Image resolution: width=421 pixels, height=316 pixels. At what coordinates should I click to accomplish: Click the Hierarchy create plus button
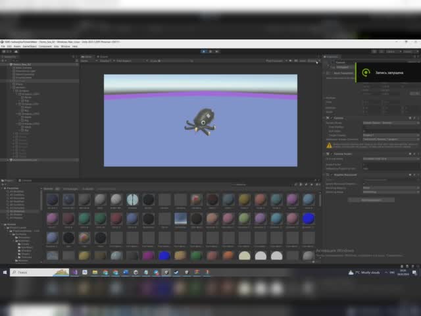[x=3, y=61]
